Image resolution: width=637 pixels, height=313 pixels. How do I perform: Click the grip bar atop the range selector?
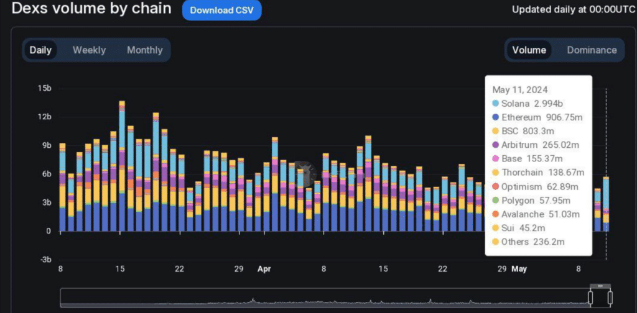click(601, 286)
